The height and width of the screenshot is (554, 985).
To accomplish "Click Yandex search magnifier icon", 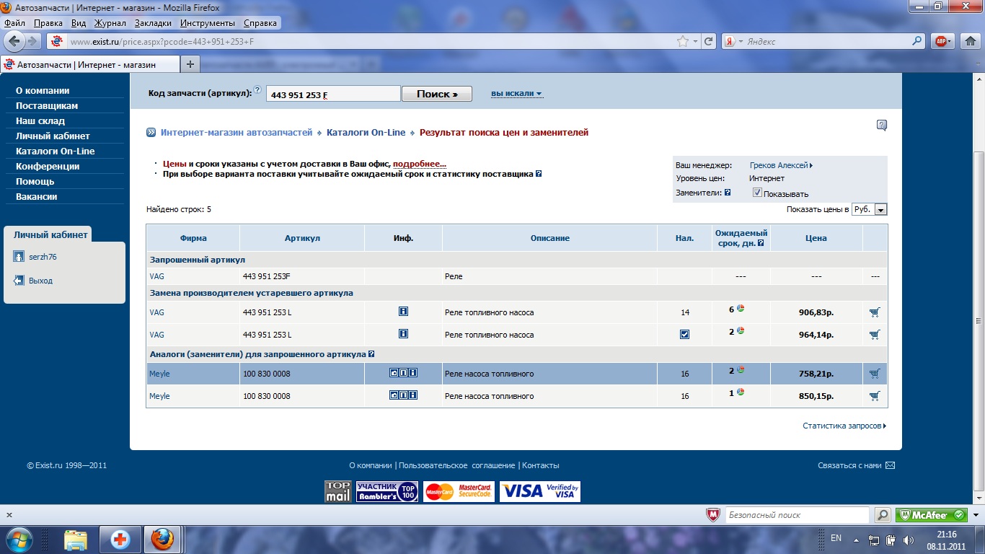I will [x=917, y=41].
